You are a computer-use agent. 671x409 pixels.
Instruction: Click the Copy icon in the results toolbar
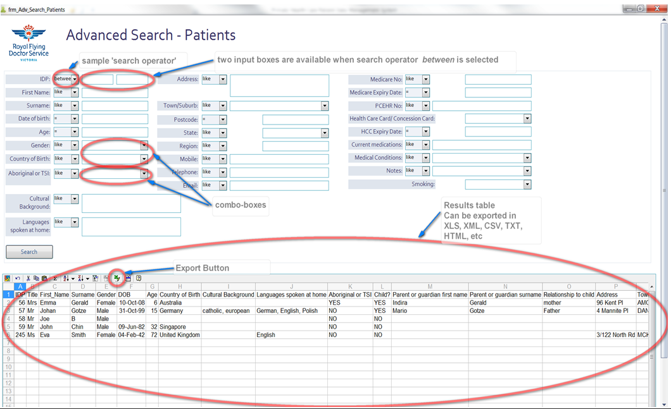[x=36, y=278]
